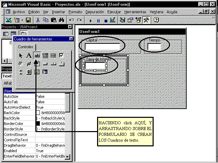
Task: Select the CheckBox control tool
Action: click(x=61, y=56)
